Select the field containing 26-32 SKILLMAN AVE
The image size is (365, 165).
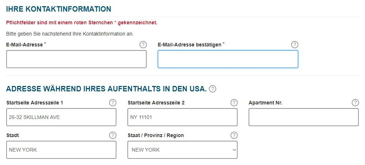[x=62, y=117]
